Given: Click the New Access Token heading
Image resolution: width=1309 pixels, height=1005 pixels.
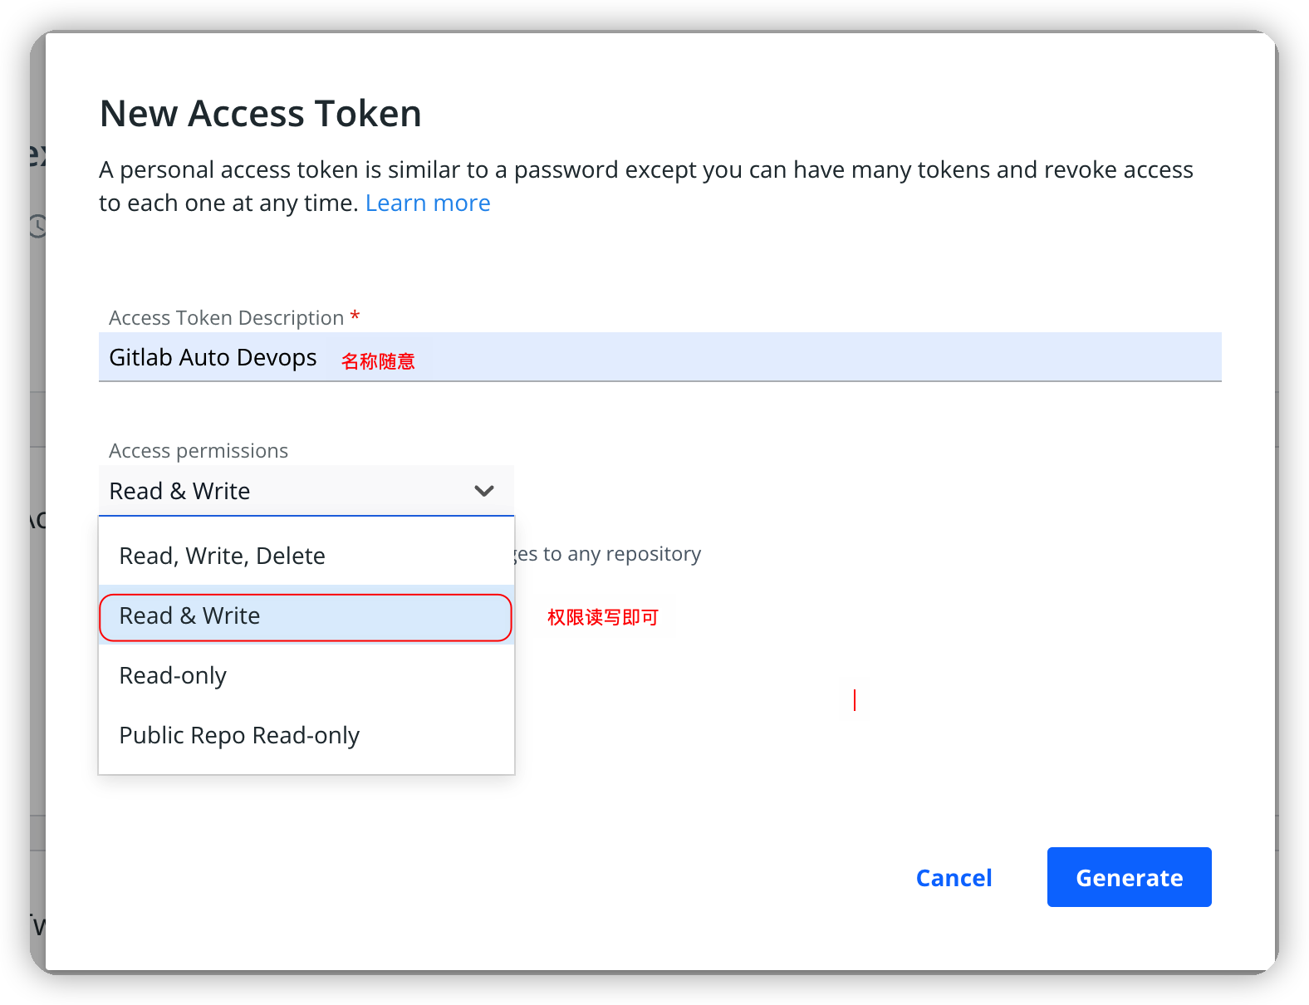Looking at the screenshot, I should tap(260, 114).
